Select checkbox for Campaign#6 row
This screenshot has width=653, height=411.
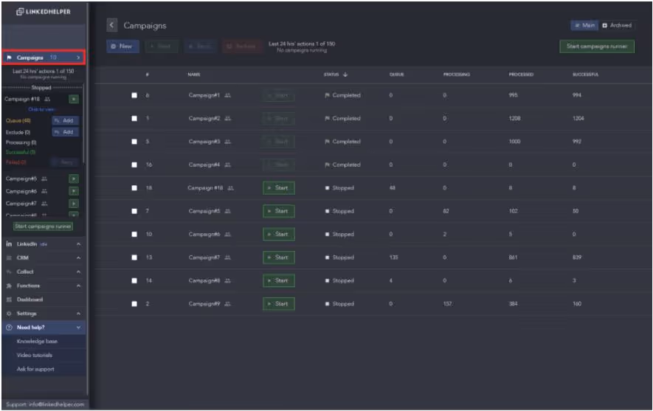[134, 235]
